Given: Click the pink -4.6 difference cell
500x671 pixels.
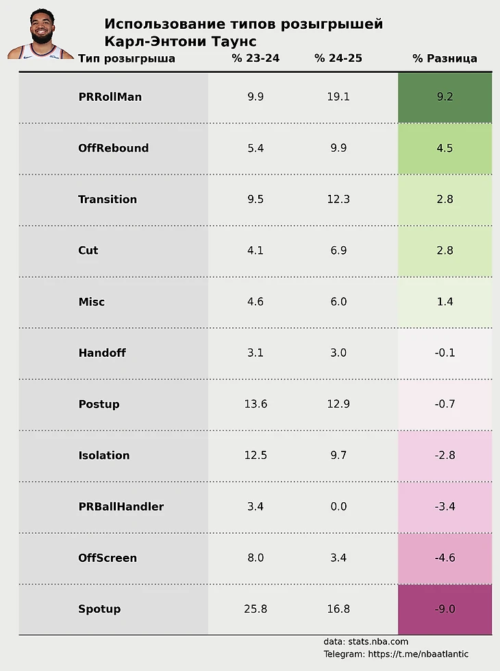Looking at the screenshot, I should point(445,558).
